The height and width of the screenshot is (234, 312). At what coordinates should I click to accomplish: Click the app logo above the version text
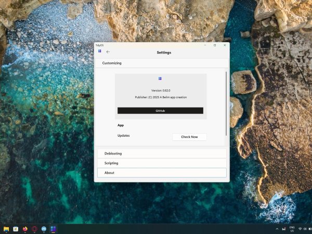(160, 79)
